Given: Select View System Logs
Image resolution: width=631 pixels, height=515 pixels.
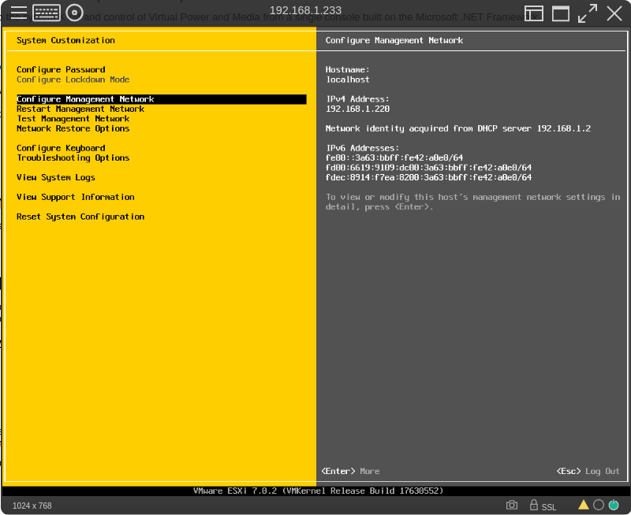Looking at the screenshot, I should tap(55, 178).
